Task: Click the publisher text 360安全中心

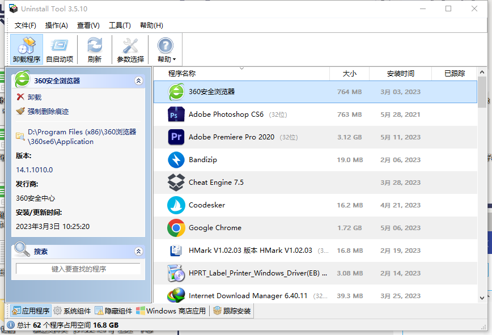Action: point(36,198)
